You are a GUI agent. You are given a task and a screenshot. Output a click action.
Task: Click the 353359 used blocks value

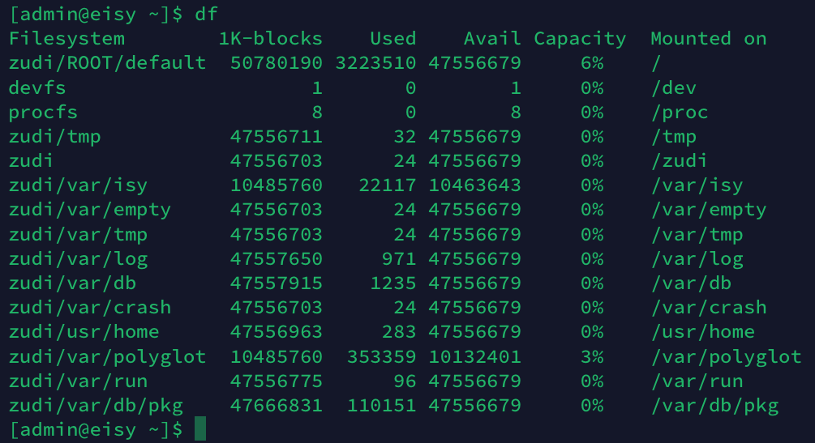(381, 356)
